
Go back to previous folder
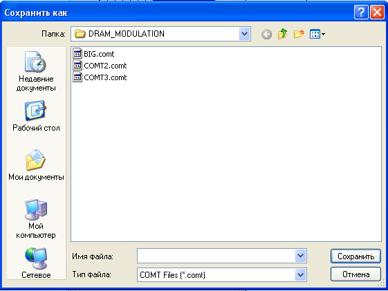[x=266, y=34]
